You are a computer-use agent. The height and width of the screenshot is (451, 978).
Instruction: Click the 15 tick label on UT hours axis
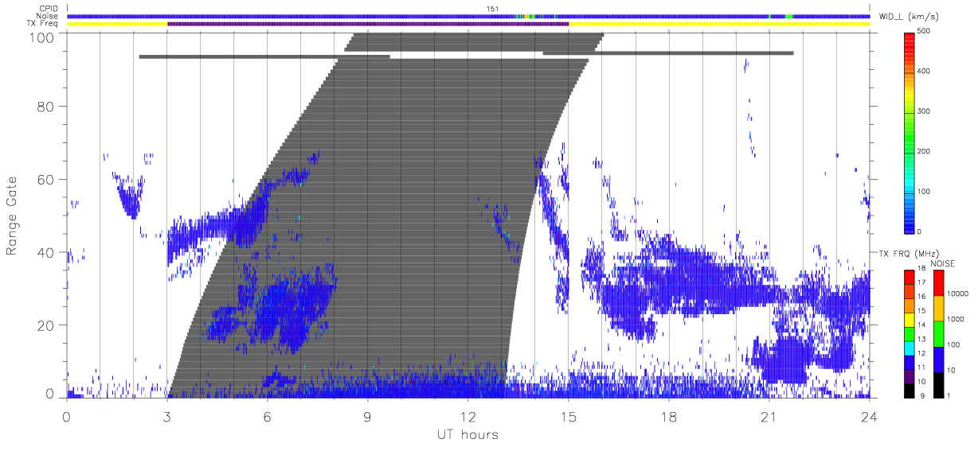point(568,417)
